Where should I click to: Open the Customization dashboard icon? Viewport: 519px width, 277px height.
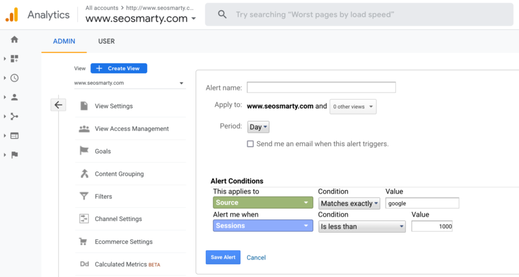coord(14,59)
